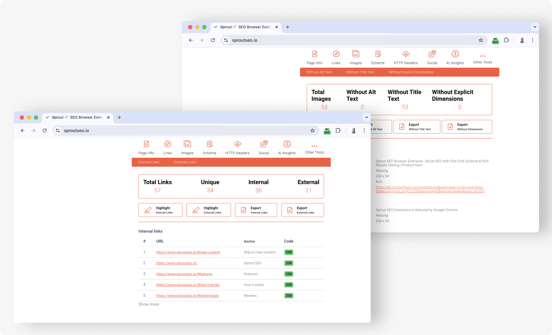Click address bar in front window
This screenshot has height=335, width=552.
[186, 131]
